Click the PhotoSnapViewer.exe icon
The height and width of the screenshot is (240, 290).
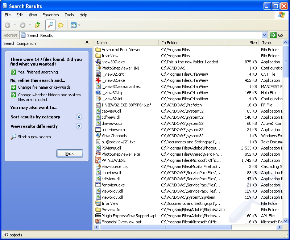pos(98,154)
